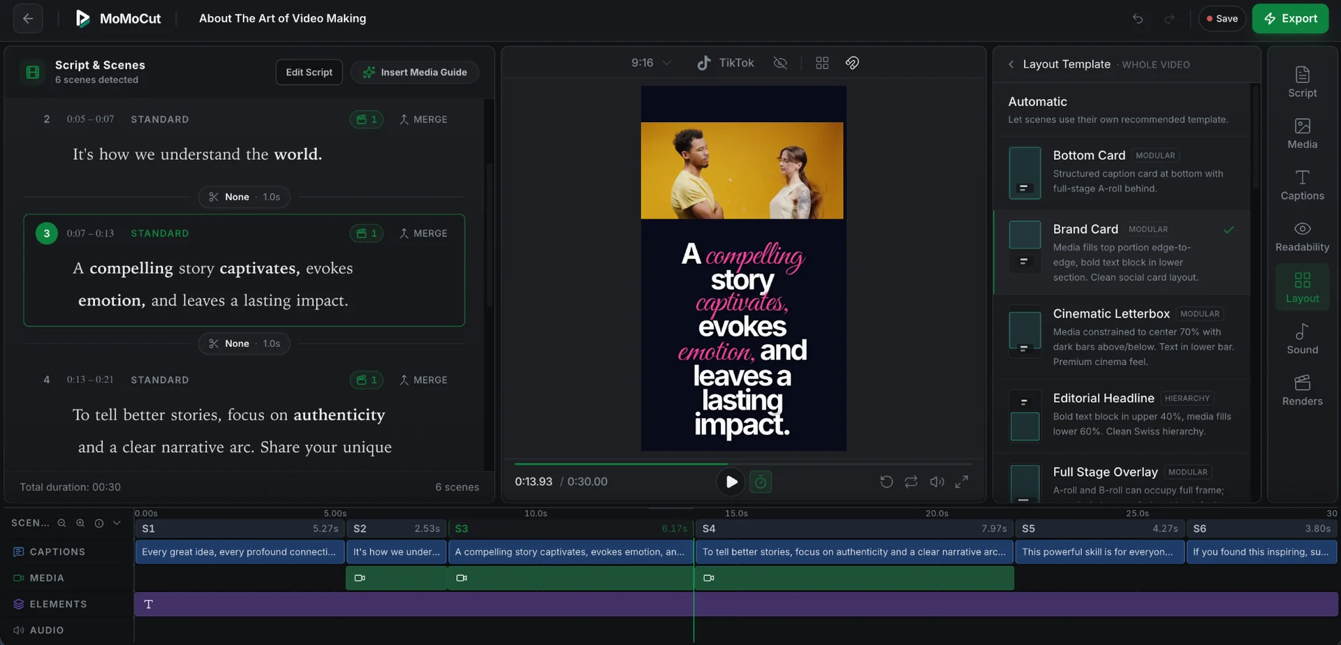Merge scene 3 with the MERGE button
This screenshot has width=1341, height=645.
423,233
